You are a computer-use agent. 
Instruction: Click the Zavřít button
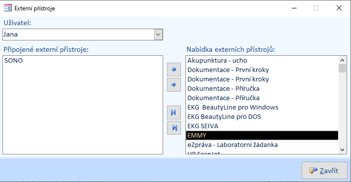(x=324, y=171)
